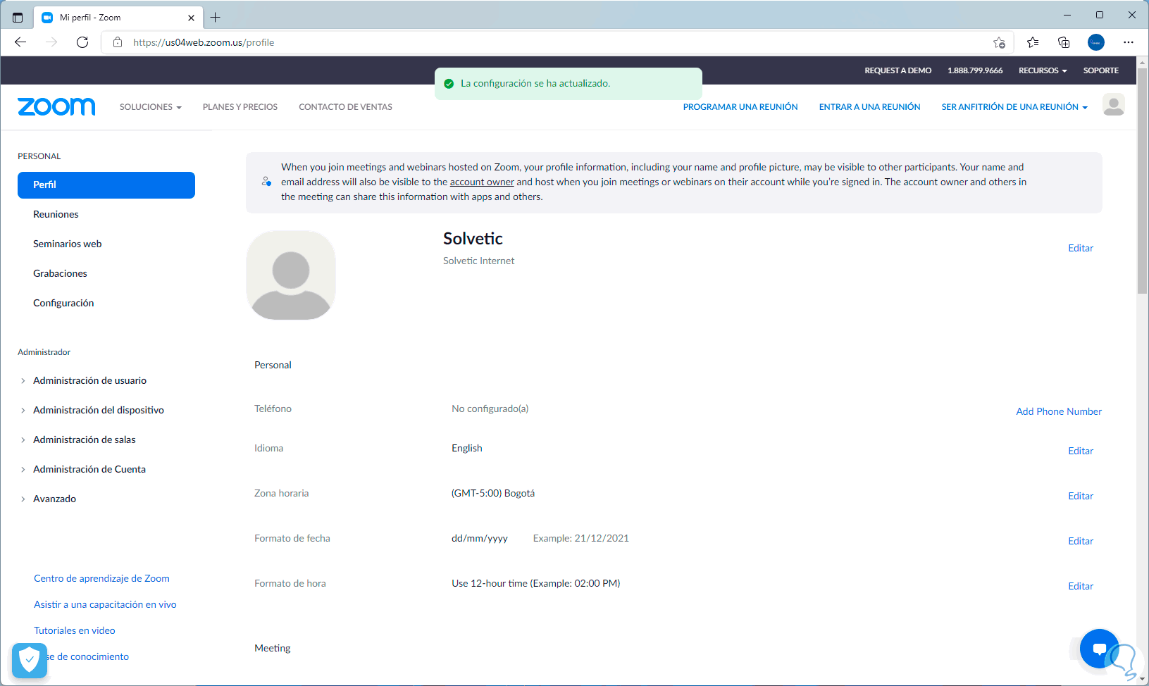Select Perfil in the sidebar

click(x=106, y=185)
